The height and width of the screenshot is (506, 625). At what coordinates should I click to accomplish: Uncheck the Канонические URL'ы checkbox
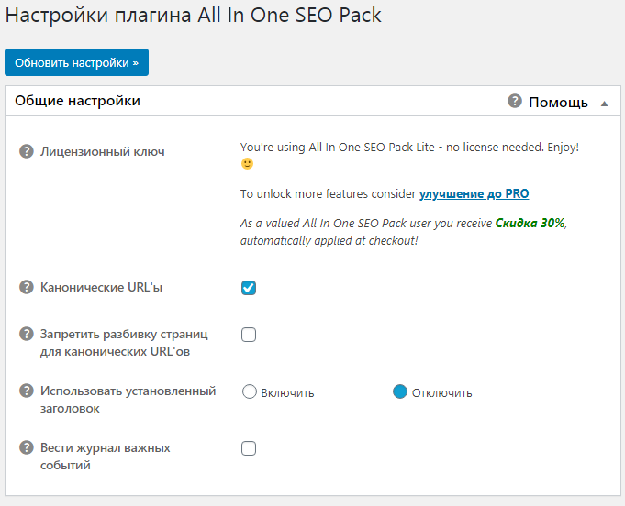[x=249, y=288]
